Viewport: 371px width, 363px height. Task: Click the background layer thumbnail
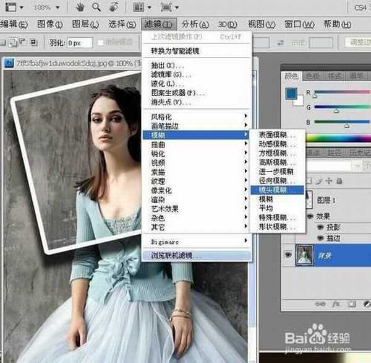pyautogui.click(x=305, y=255)
